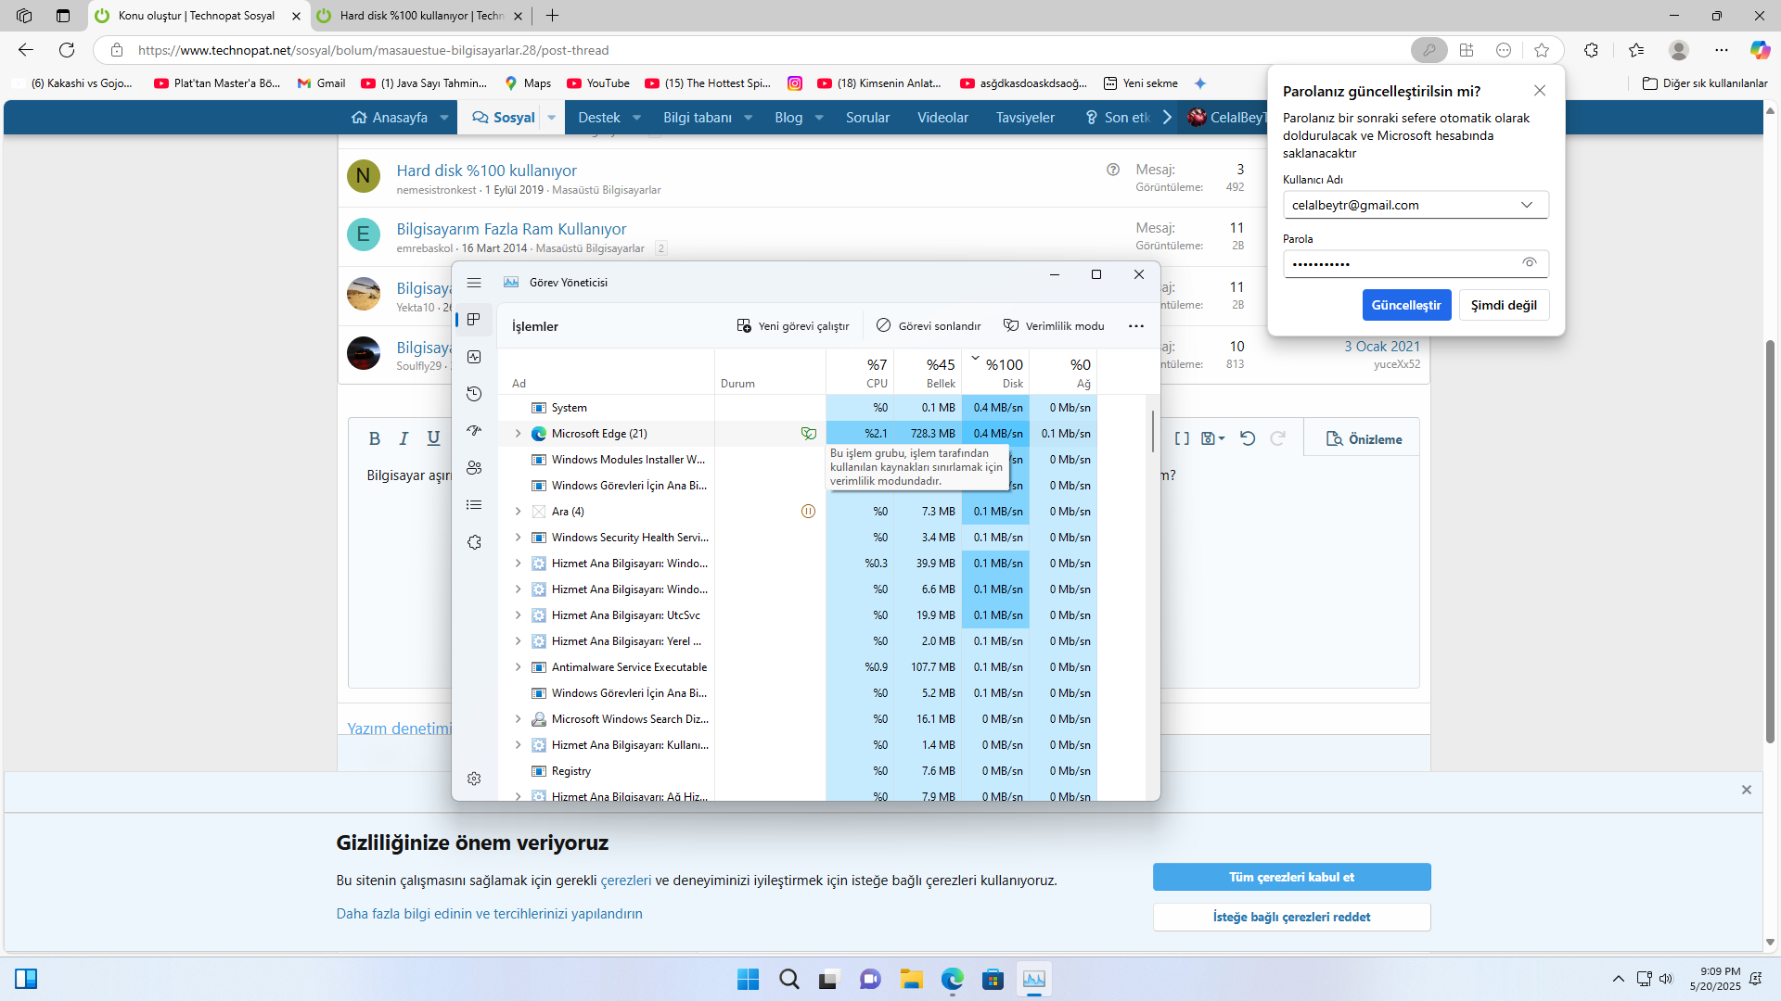Open Task Manager hamburger navigation menu

click(474, 283)
